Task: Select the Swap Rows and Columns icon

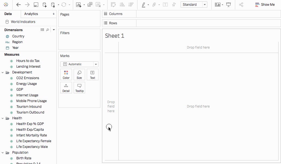Action: click(x=113, y=5)
